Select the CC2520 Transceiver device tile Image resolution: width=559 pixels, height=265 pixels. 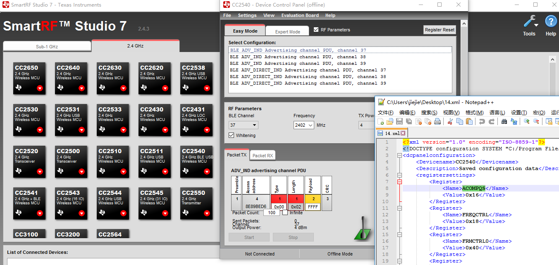(x=29, y=161)
